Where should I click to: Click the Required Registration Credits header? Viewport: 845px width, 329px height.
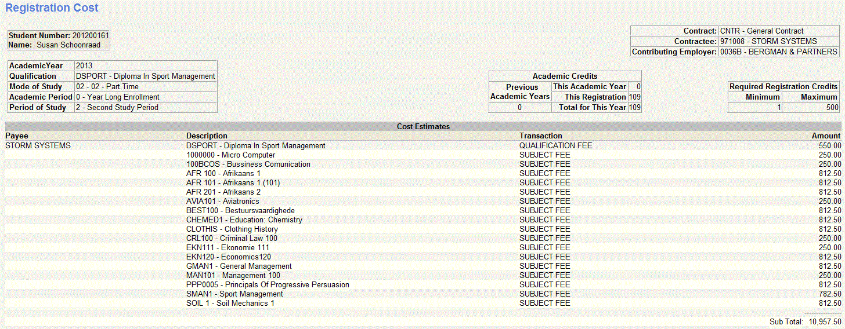(x=783, y=87)
